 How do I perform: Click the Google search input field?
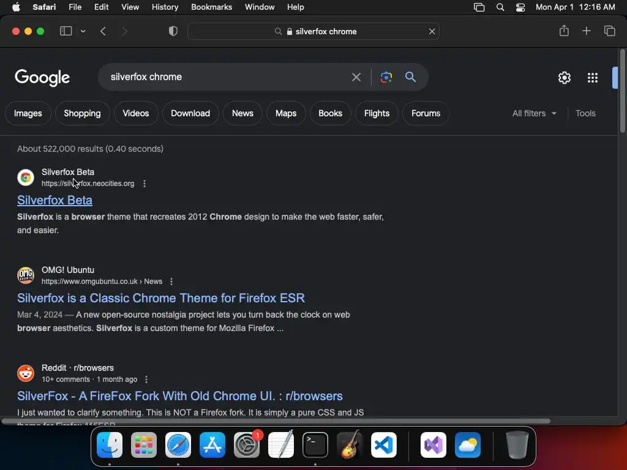[226, 76]
